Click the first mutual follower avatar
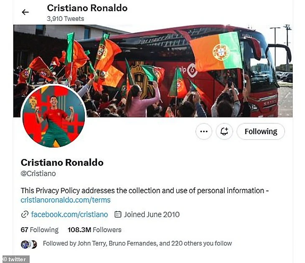This screenshot has width=305, height=263. (25, 244)
